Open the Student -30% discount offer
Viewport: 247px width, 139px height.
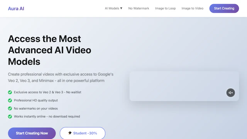pyautogui.click(x=83, y=133)
